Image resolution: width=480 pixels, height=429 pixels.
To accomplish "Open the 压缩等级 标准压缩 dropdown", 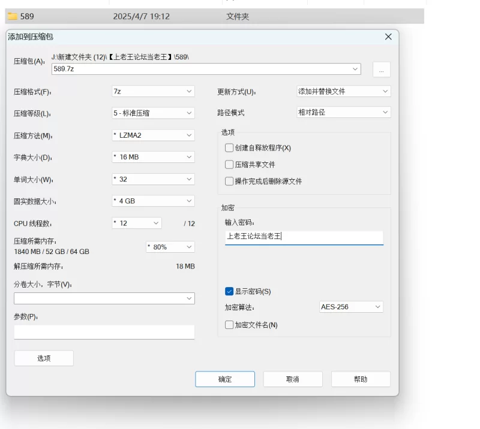I will 153,113.
